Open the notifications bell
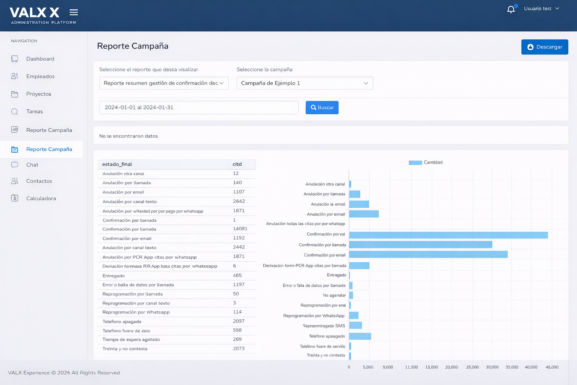577x385 pixels. pos(511,9)
